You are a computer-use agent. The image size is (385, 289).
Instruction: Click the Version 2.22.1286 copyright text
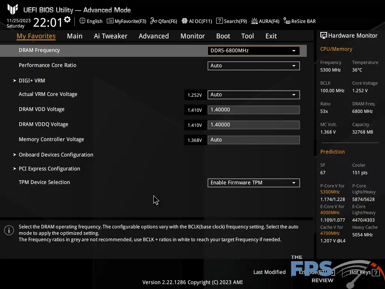pos(192,282)
